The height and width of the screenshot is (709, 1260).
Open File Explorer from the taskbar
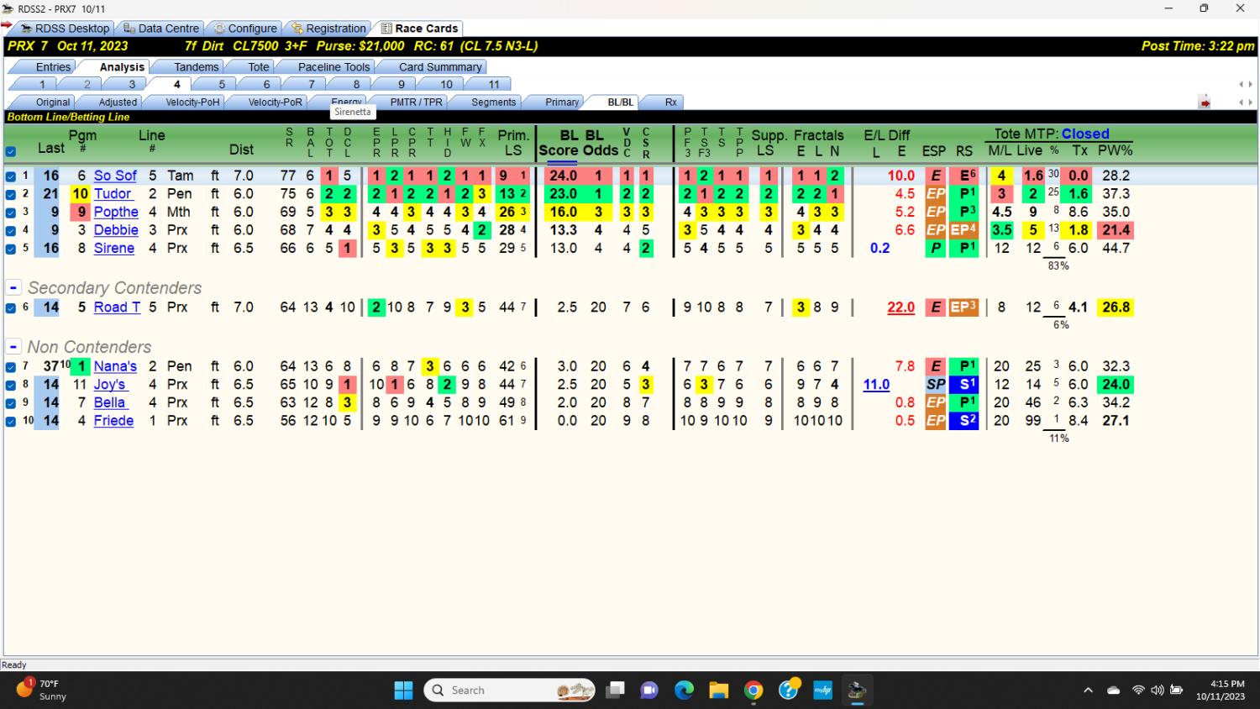coord(718,691)
